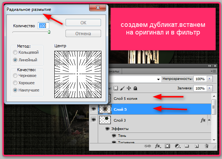222x159 pixels.
Task: Create new layer icon
Action: pos(197,146)
